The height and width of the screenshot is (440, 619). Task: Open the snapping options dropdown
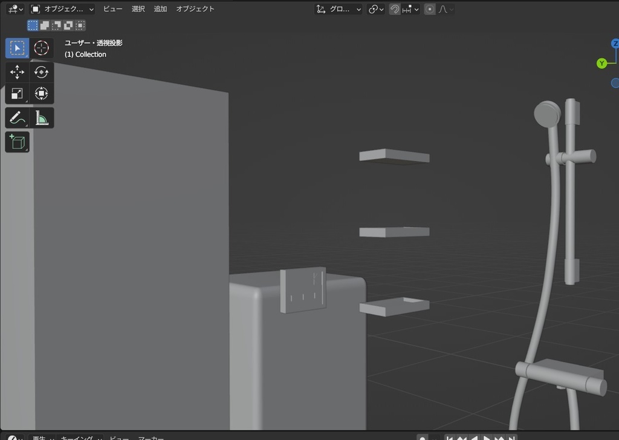point(410,9)
